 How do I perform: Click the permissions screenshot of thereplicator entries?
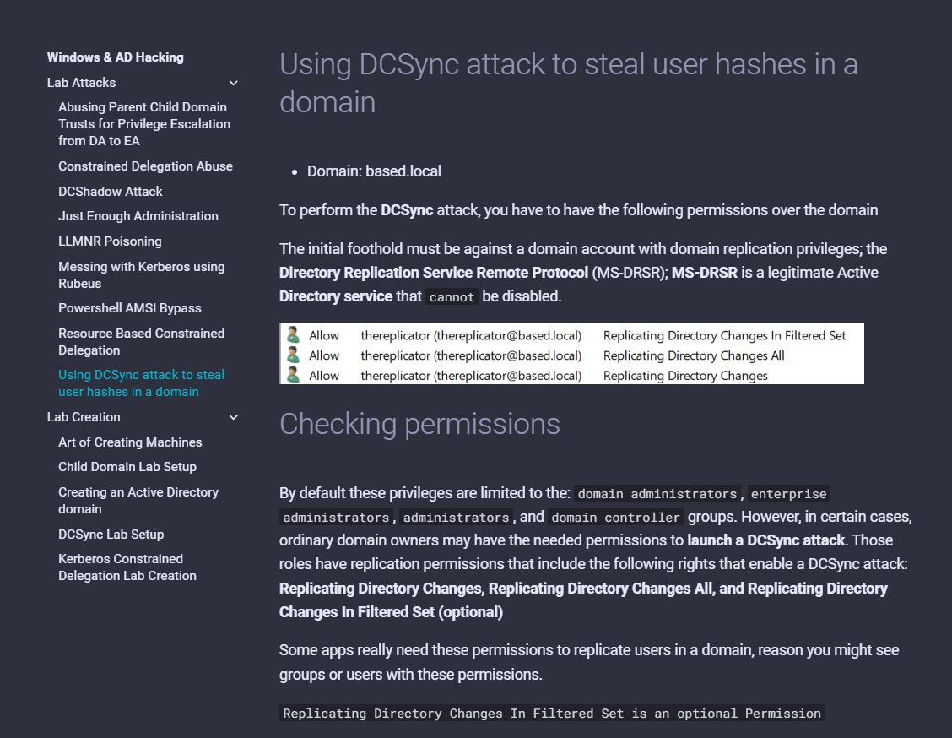571,354
